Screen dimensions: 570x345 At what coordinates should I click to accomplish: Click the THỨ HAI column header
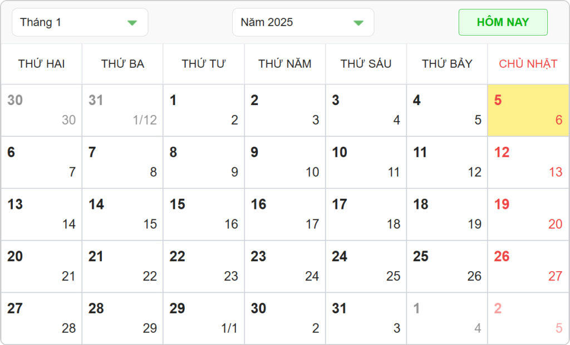[41, 64]
